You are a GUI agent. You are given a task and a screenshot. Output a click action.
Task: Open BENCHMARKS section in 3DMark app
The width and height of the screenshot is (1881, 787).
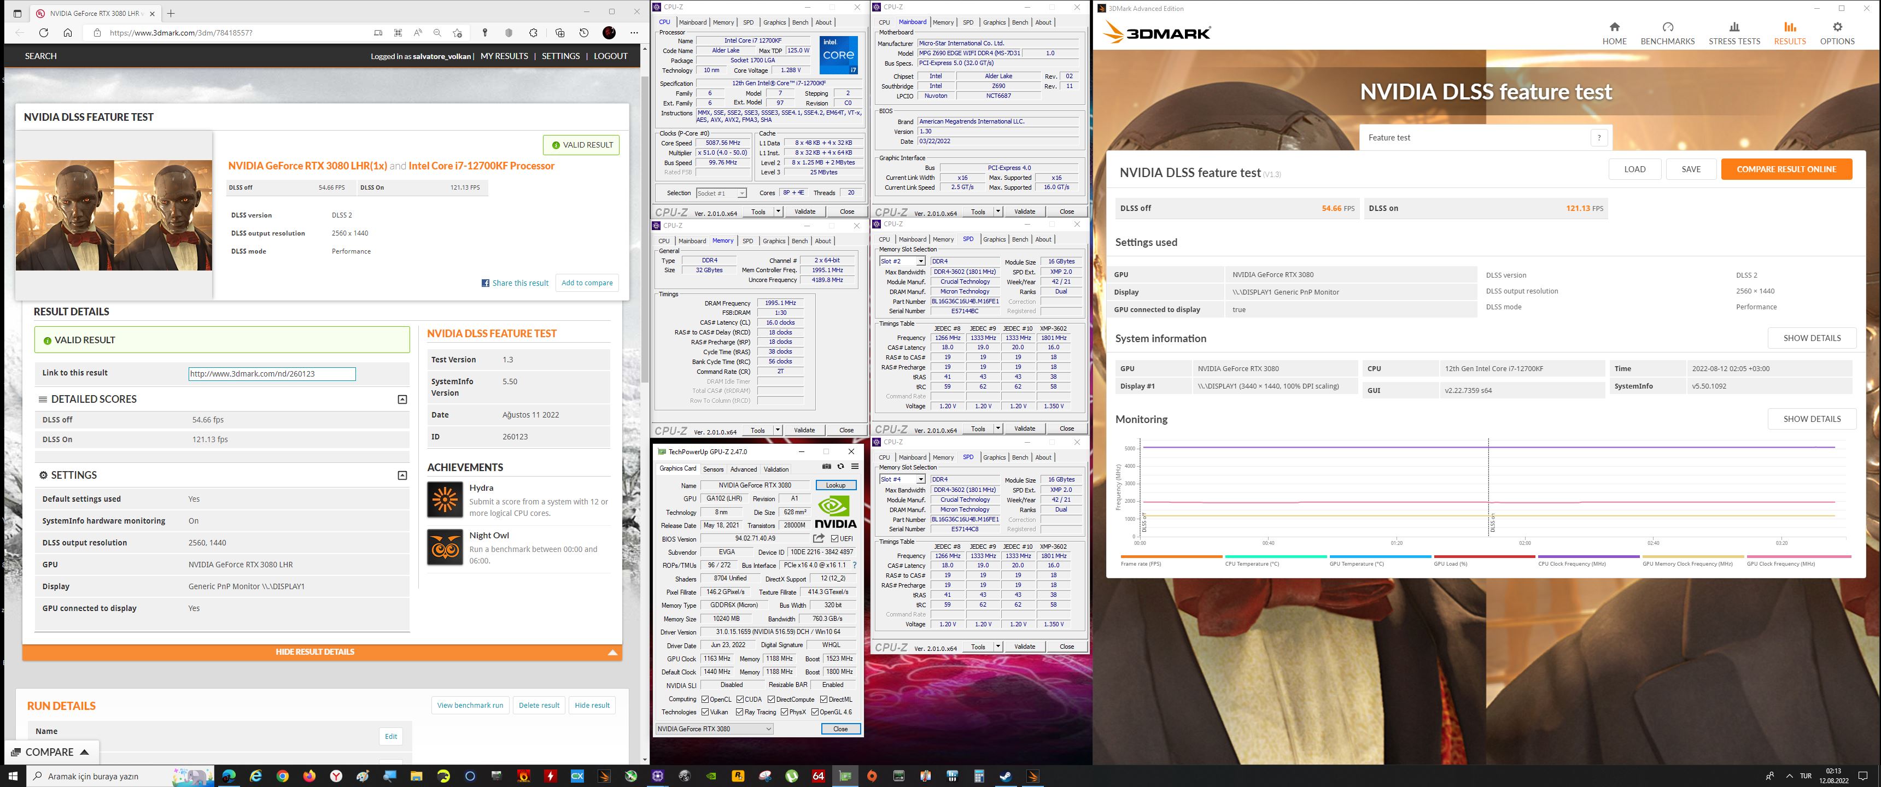click(x=1667, y=33)
